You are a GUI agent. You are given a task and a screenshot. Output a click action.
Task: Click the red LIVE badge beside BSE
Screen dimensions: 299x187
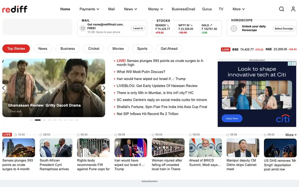(226, 49)
